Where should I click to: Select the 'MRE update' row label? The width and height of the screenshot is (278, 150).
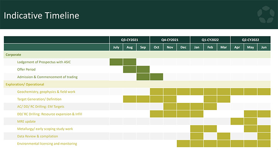click(26, 122)
